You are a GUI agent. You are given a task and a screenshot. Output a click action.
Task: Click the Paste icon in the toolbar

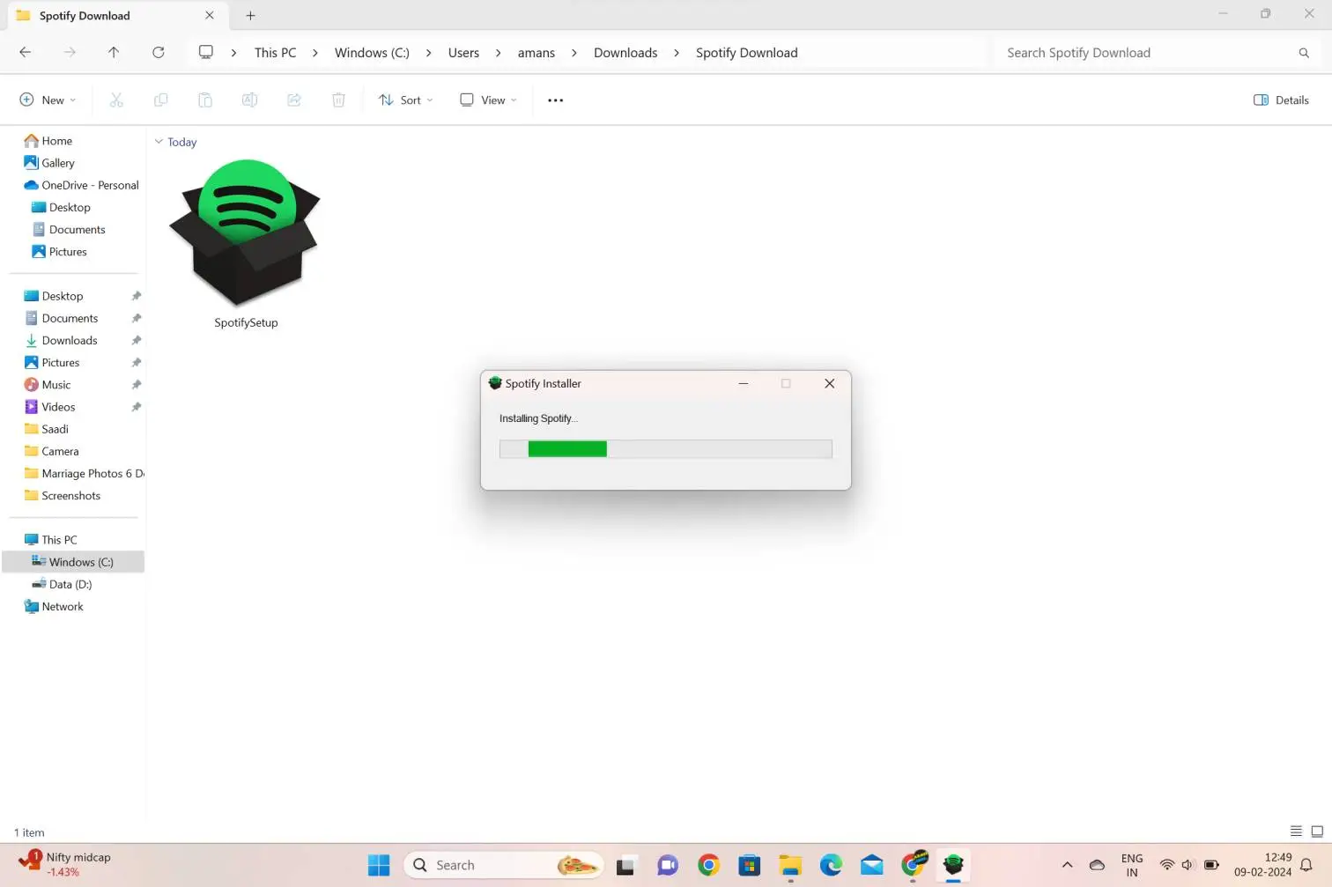click(205, 100)
